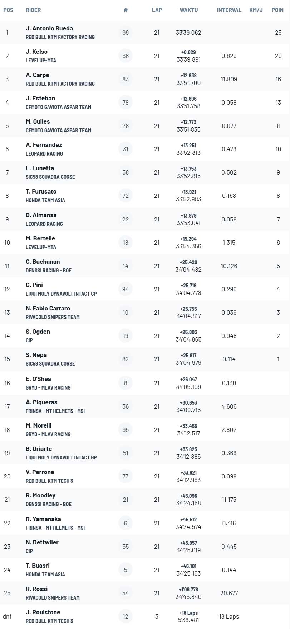Viewport: 290px width, 629px height.
Task: Click the LEOPARD RACING team under A. Fernandez
Action: tap(44, 153)
